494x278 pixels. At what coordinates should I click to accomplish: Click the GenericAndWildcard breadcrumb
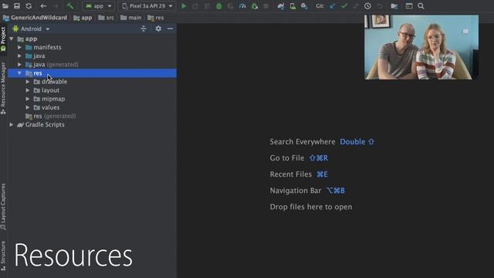36,18
